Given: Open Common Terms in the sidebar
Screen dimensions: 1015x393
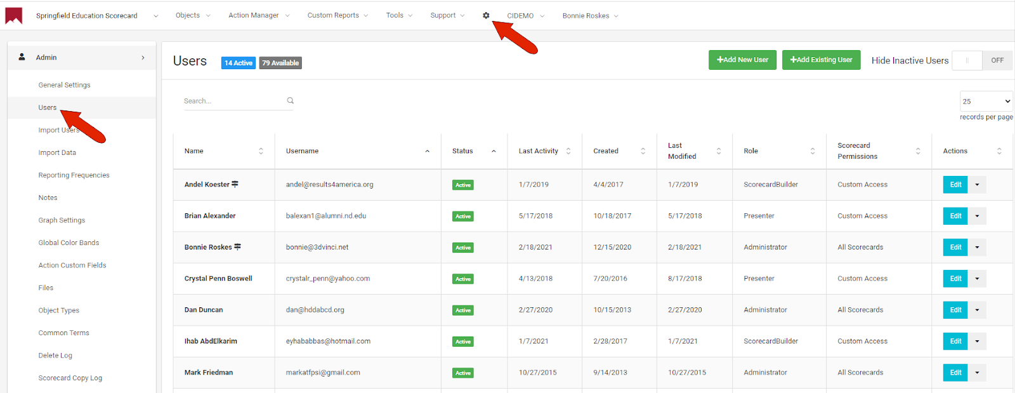Looking at the screenshot, I should click(x=63, y=333).
